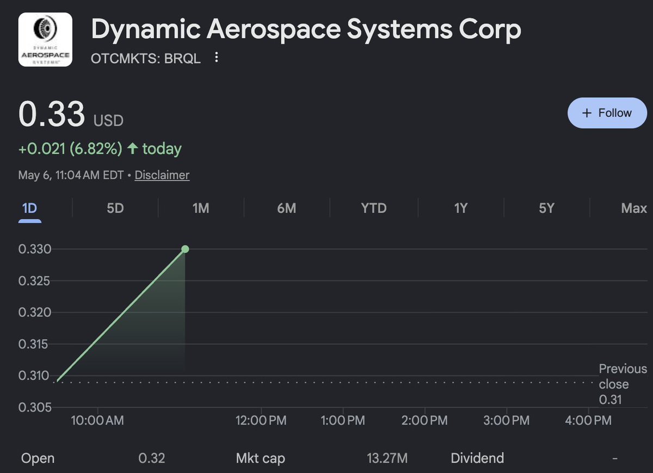Open the three-dot menu beside BRQL ticker

coord(216,58)
